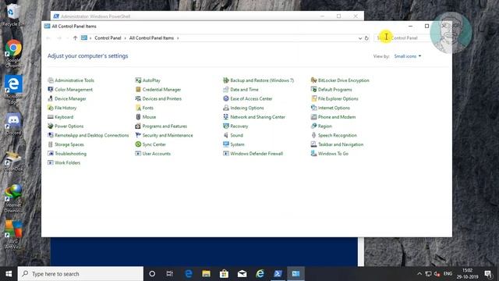Screen dimensions: 499x281
Task: Open the Mouse settings icon
Action: (138, 117)
